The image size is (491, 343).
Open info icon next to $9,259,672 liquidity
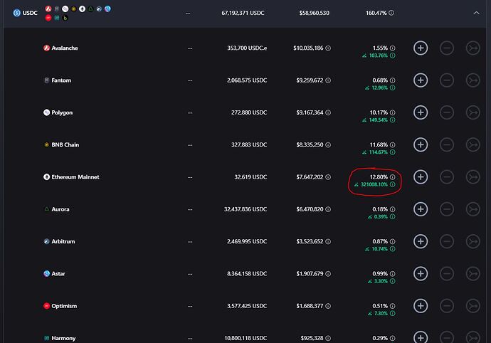pyautogui.click(x=328, y=80)
